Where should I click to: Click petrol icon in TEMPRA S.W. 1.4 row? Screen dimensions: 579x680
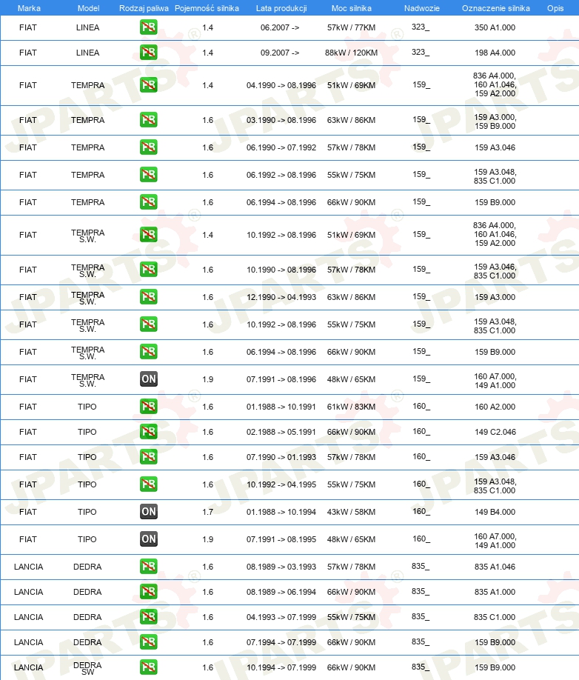point(148,235)
